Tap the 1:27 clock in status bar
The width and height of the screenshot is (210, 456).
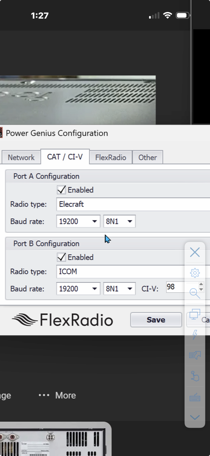click(x=40, y=15)
